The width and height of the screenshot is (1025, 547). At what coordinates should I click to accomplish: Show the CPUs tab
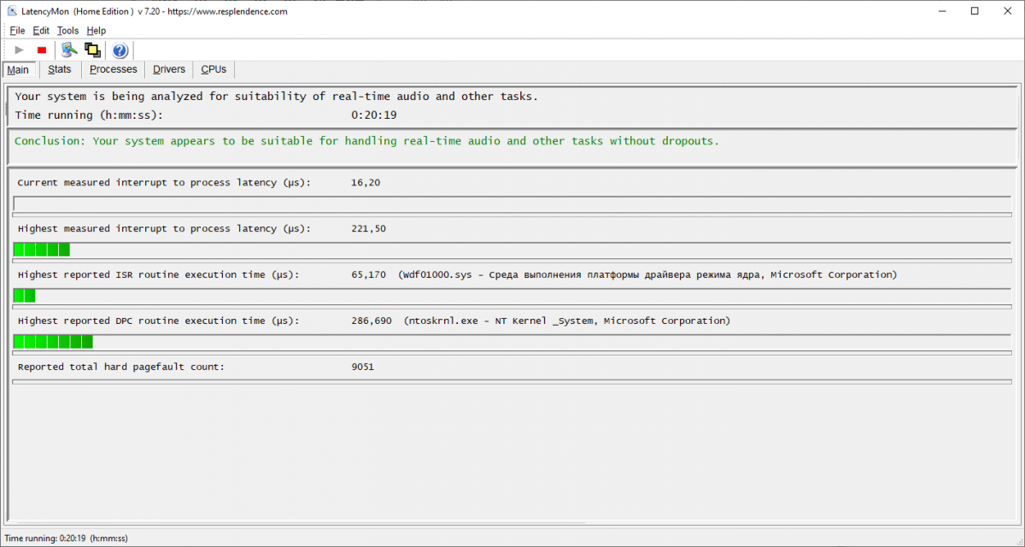(x=214, y=69)
